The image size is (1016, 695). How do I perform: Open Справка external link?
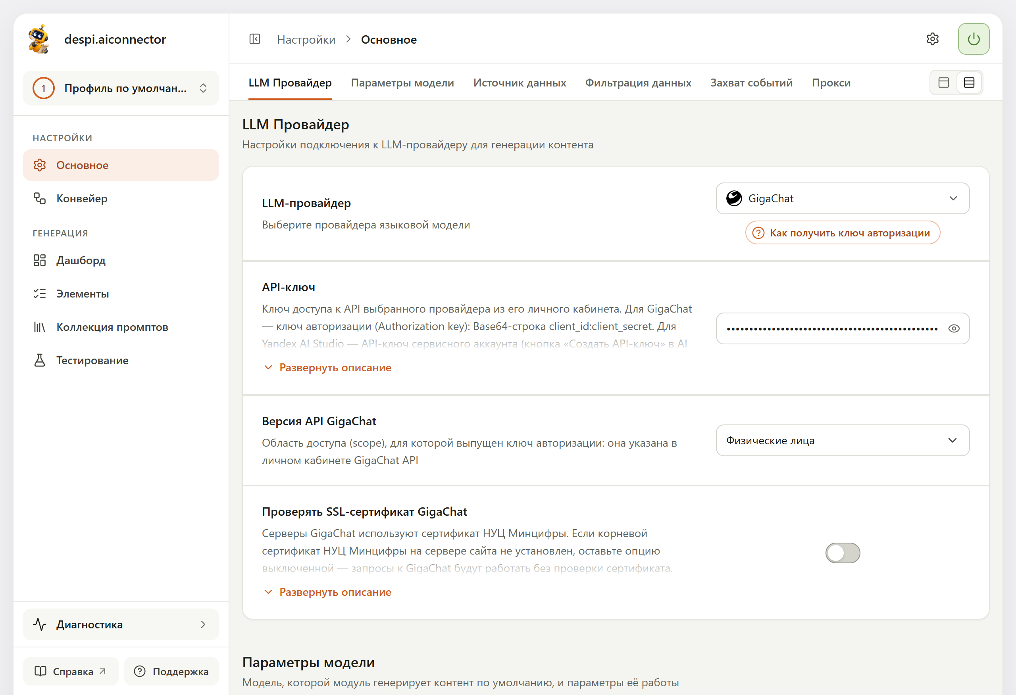pyautogui.click(x=71, y=671)
